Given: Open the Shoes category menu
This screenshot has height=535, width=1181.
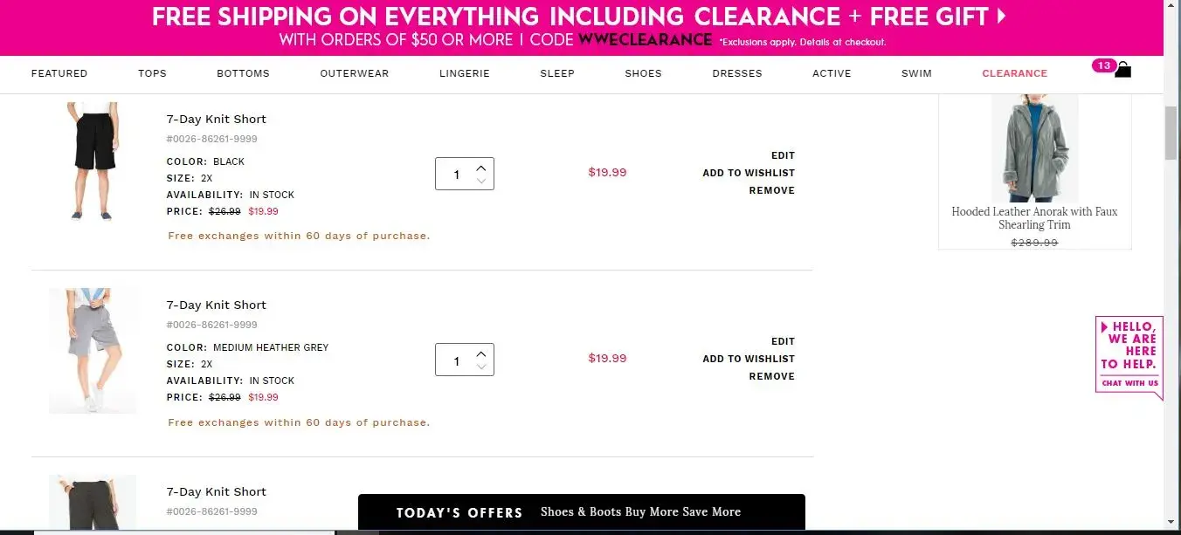Looking at the screenshot, I should coord(643,73).
